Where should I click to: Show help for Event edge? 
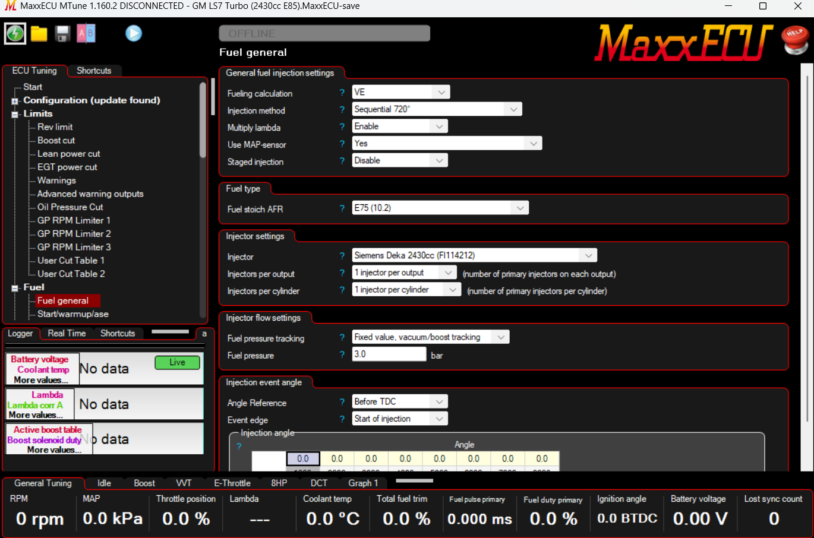[342, 419]
